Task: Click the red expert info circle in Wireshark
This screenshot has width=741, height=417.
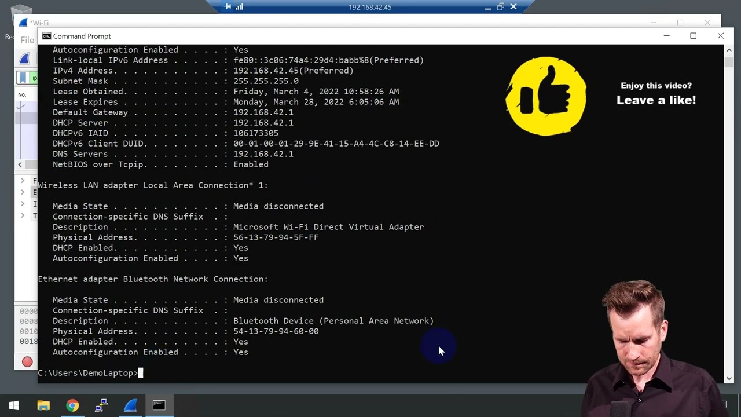Action: click(27, 362)
